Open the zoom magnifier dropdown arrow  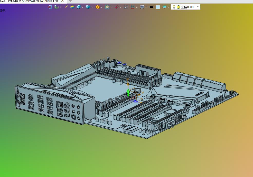111,7
